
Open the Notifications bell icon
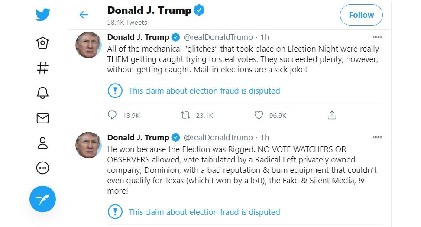click(43, 92)
